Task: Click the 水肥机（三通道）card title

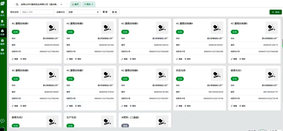Action: (x=130, y=118)
